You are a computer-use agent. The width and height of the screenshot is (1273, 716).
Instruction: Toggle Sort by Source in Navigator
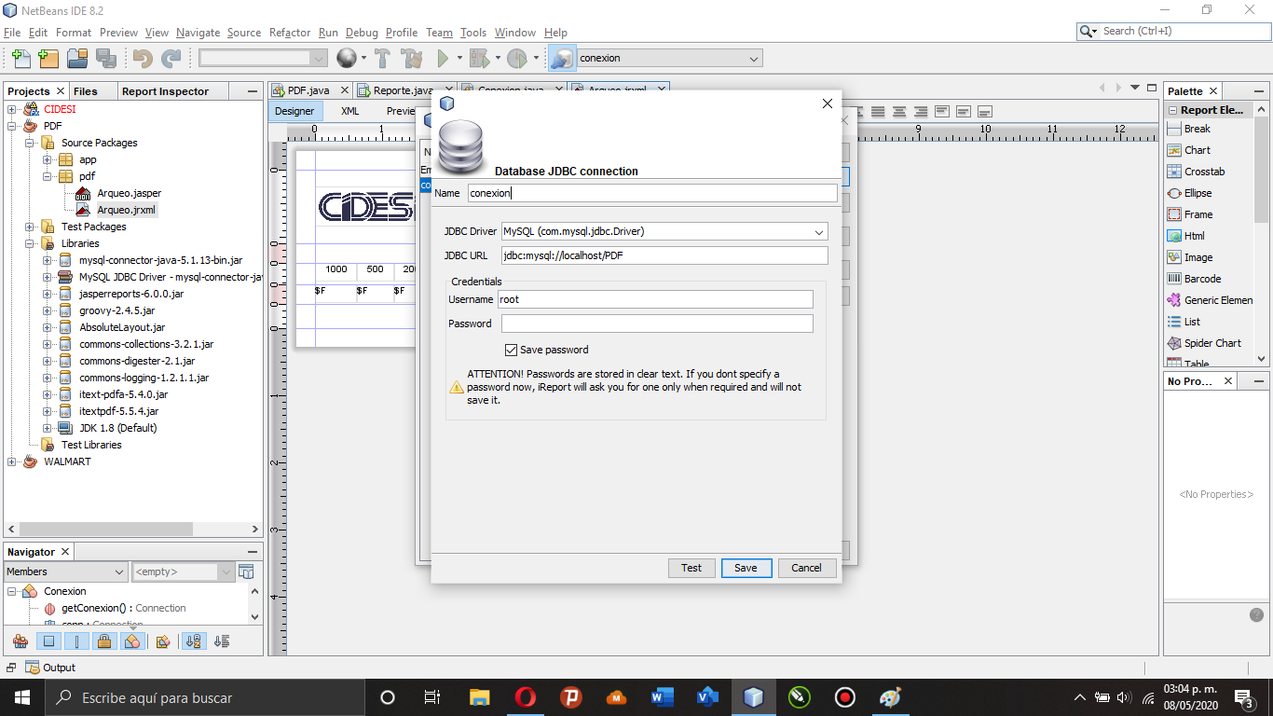222,641
